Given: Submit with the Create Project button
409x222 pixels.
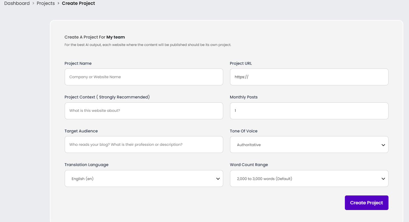Looking at the screenshot, I should [367, 203].
